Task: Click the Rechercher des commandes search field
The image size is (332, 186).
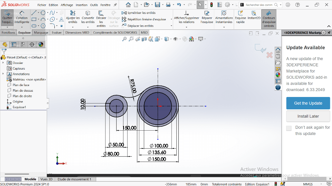Action: 259,5
